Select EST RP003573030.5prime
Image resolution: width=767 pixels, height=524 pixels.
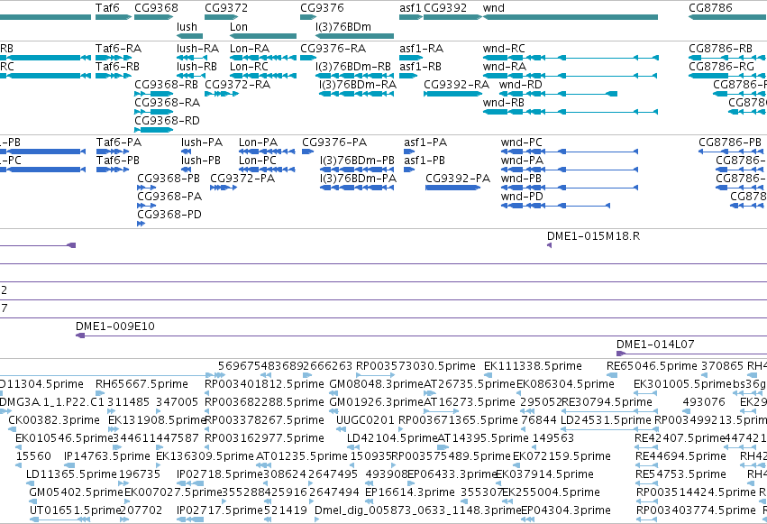[415, 366]
